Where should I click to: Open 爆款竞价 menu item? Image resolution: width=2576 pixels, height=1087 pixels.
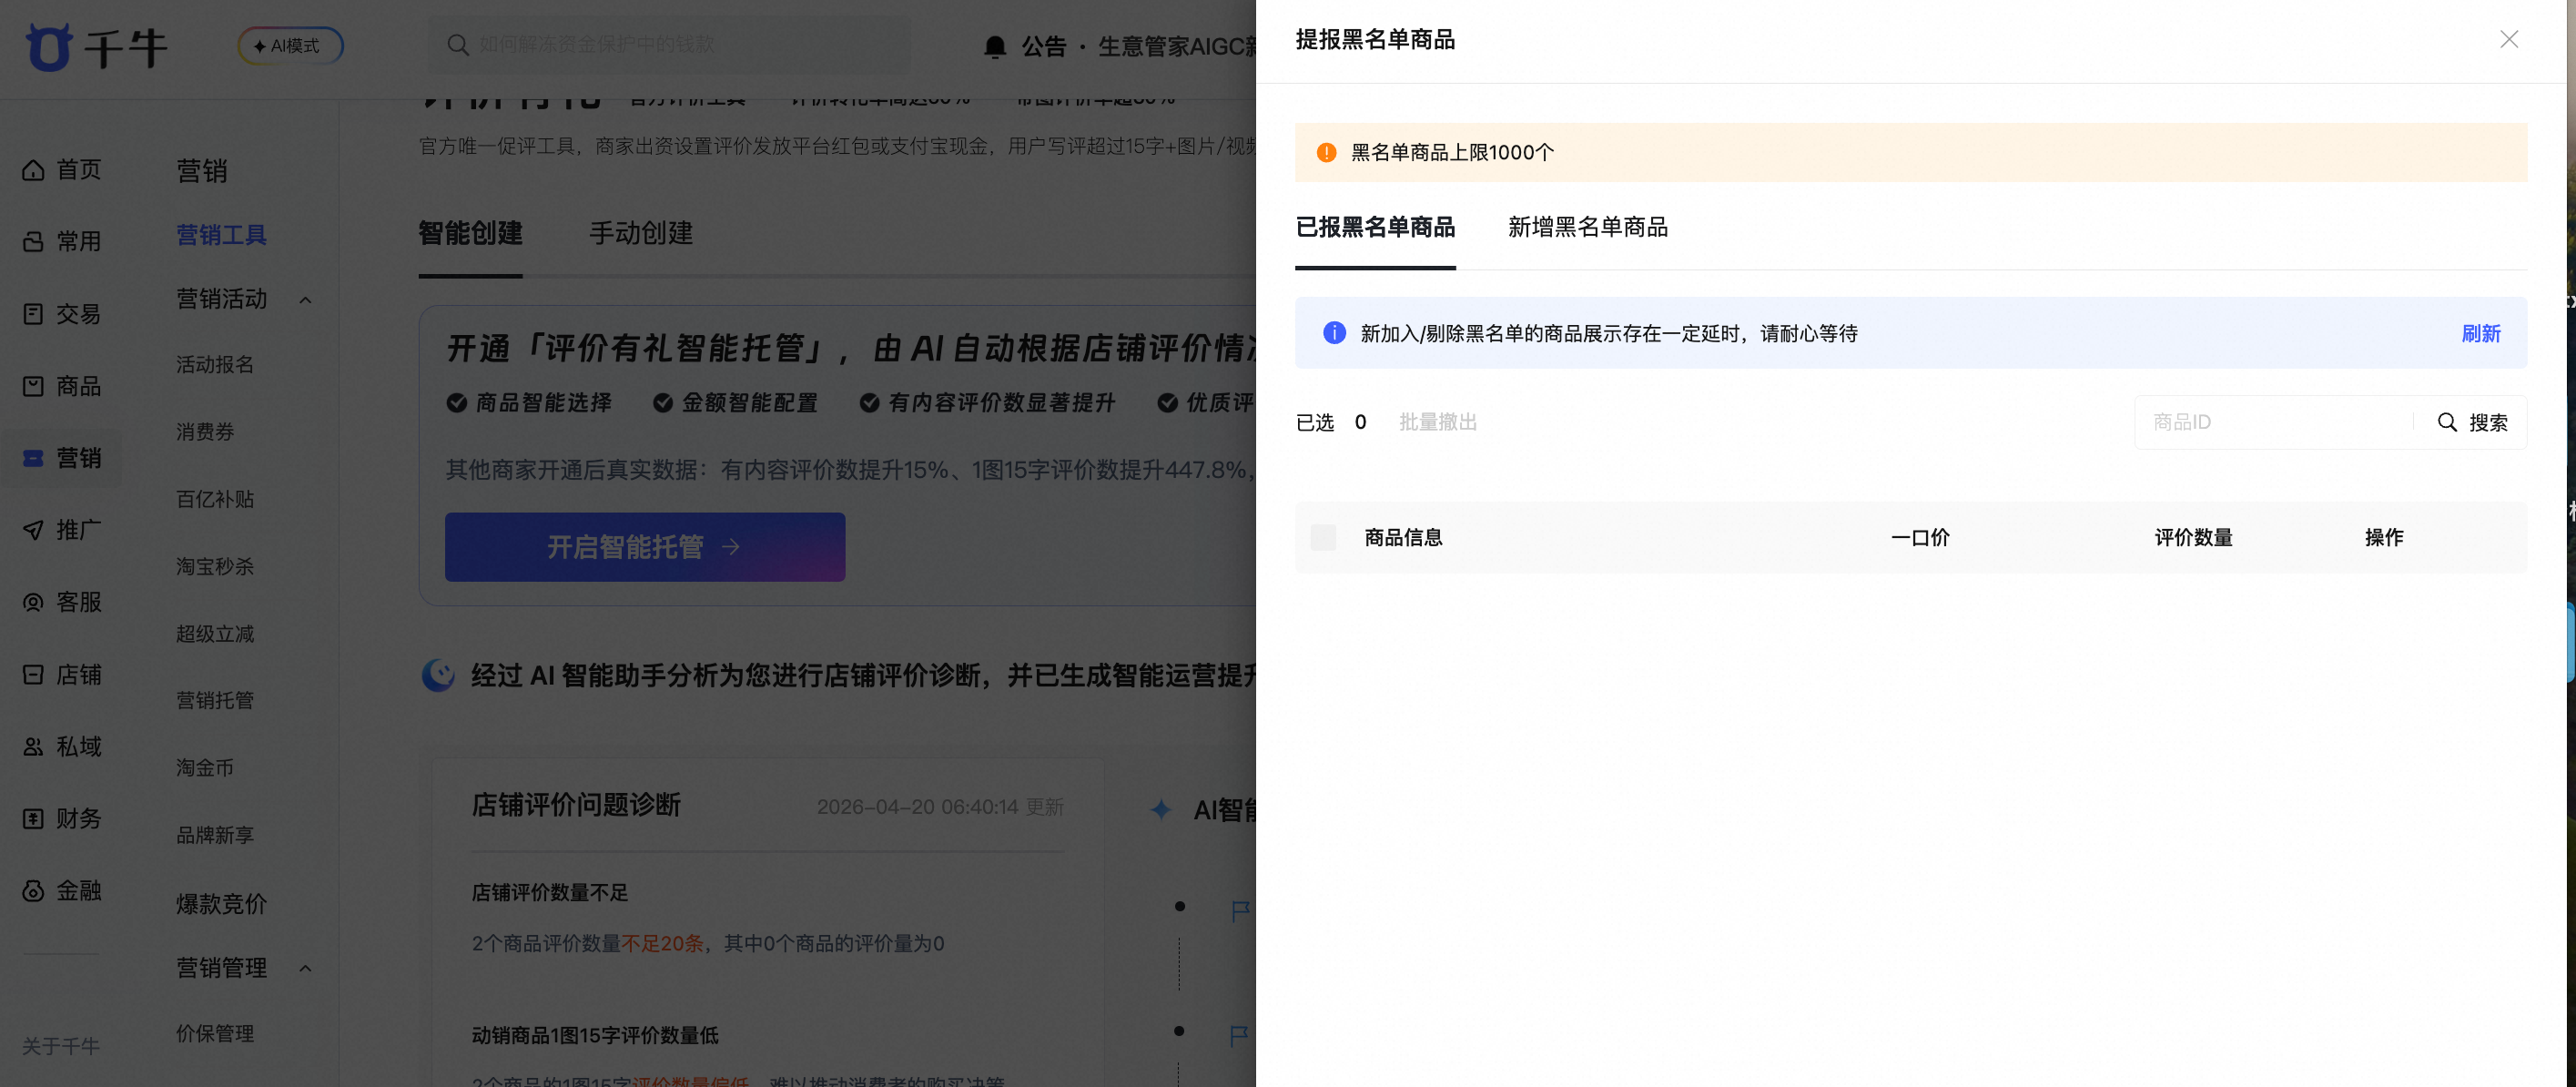(x=221, y=904)
